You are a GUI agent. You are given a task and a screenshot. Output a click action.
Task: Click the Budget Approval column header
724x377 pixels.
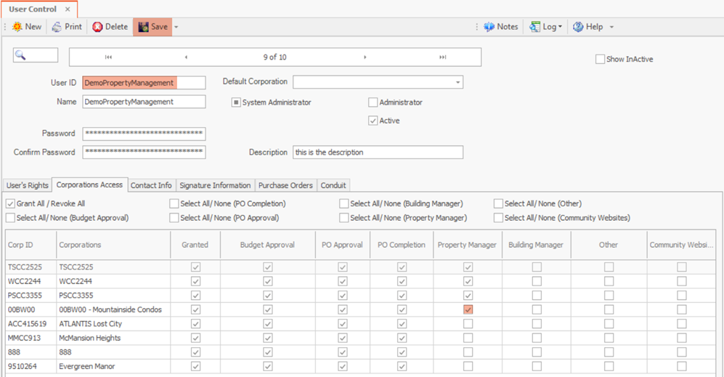(x=267, y=245)
